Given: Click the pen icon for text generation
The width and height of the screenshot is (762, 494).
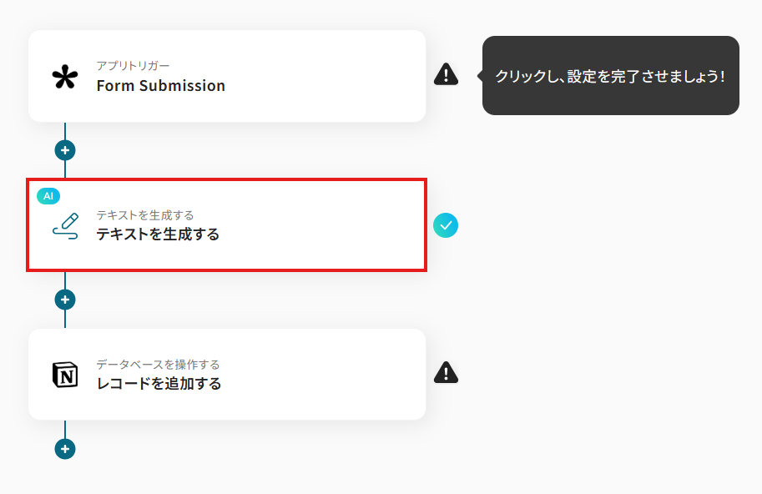Looking at the screenshot, I should click(65, 226).
